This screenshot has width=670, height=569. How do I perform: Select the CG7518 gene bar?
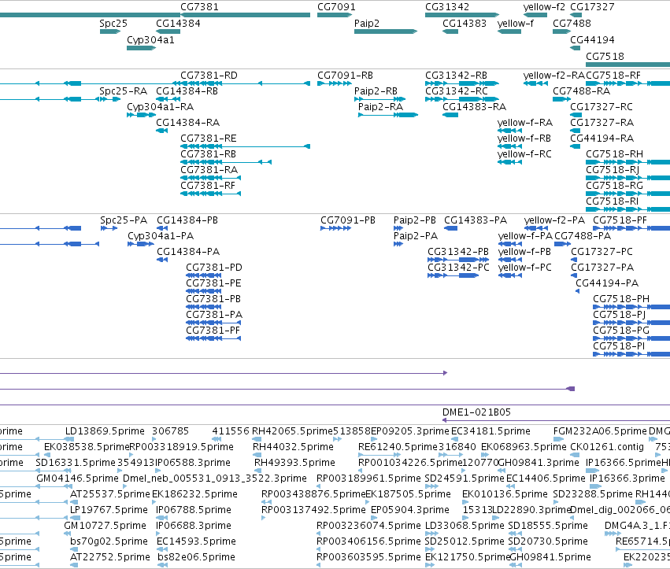pyautogui.click(x=627, y=65)
